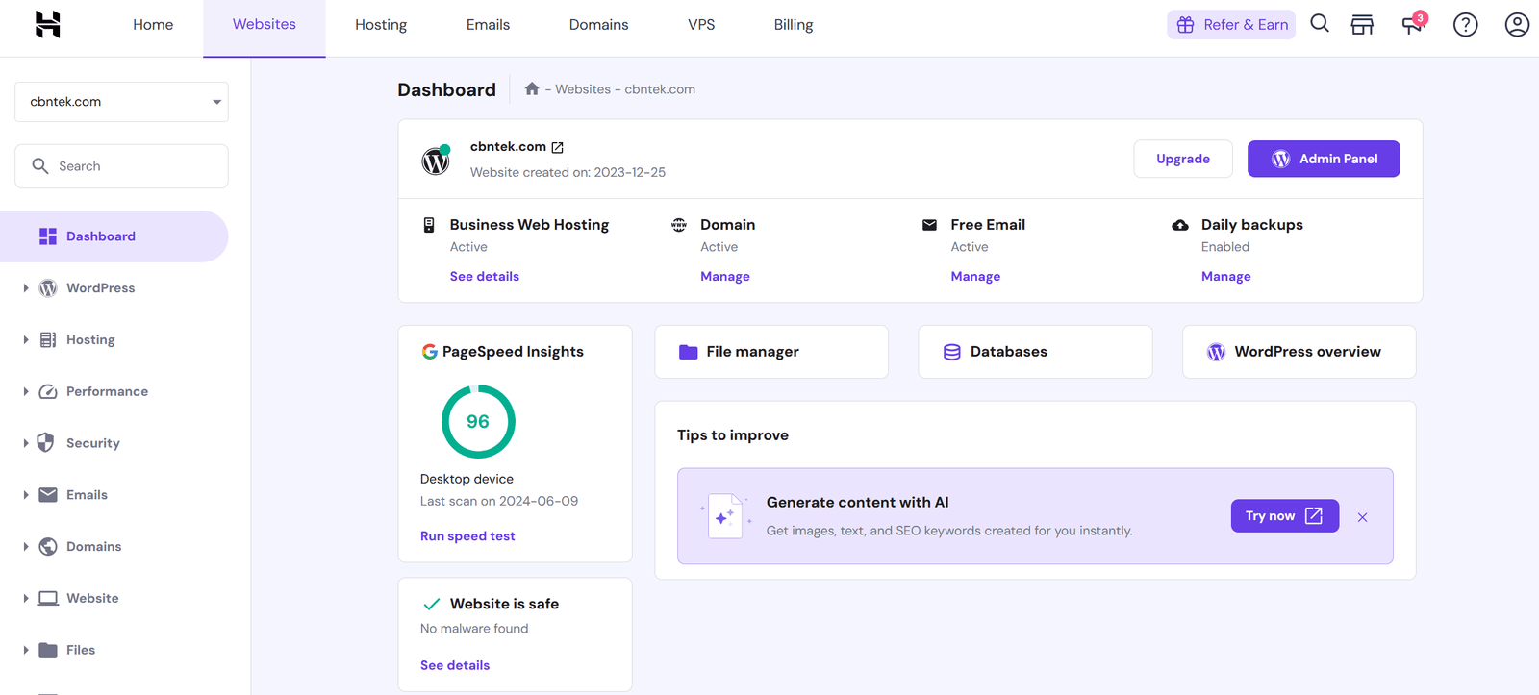This screenshot has height=695, width=1539.
Task: Expand the Emails sidebar section arrow
Action: 26,495
